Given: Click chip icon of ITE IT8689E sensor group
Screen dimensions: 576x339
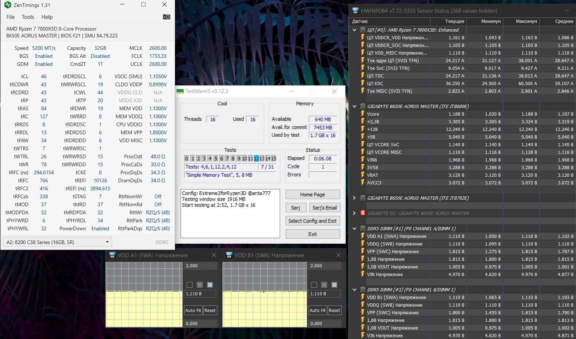Looking at the screenshot, I should [x=363, y=106].
